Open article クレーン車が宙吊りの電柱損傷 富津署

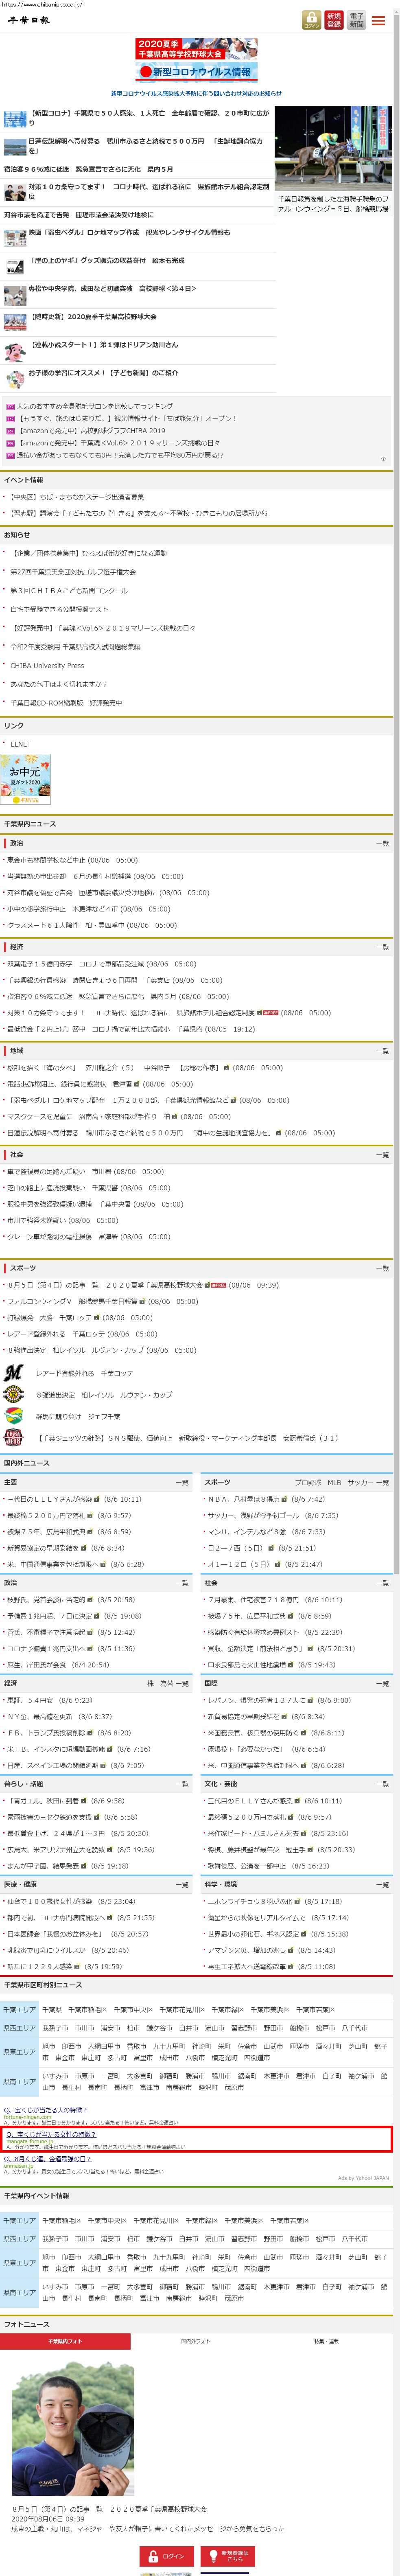62,1237
